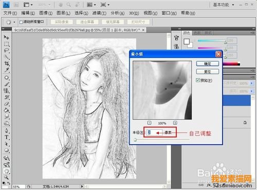This screenshot has width=257, height=190.
Task: Select the Clone Stamp tool
Action: (x=6, y=90)
